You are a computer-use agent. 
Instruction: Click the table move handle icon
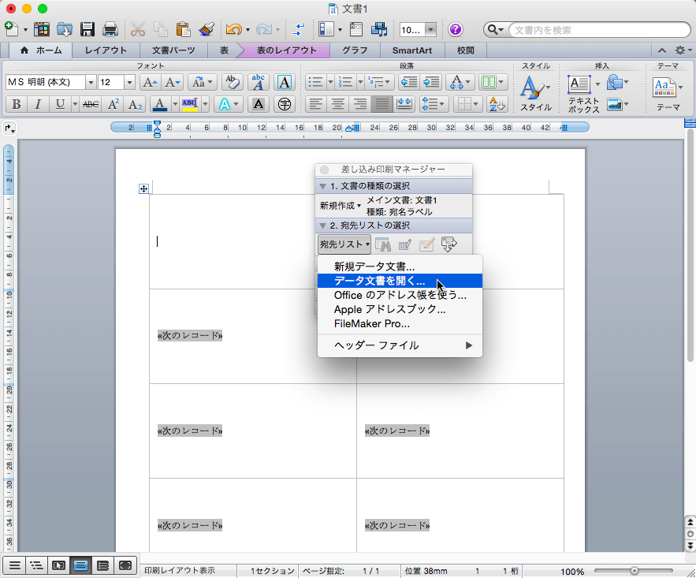[143, 189]
